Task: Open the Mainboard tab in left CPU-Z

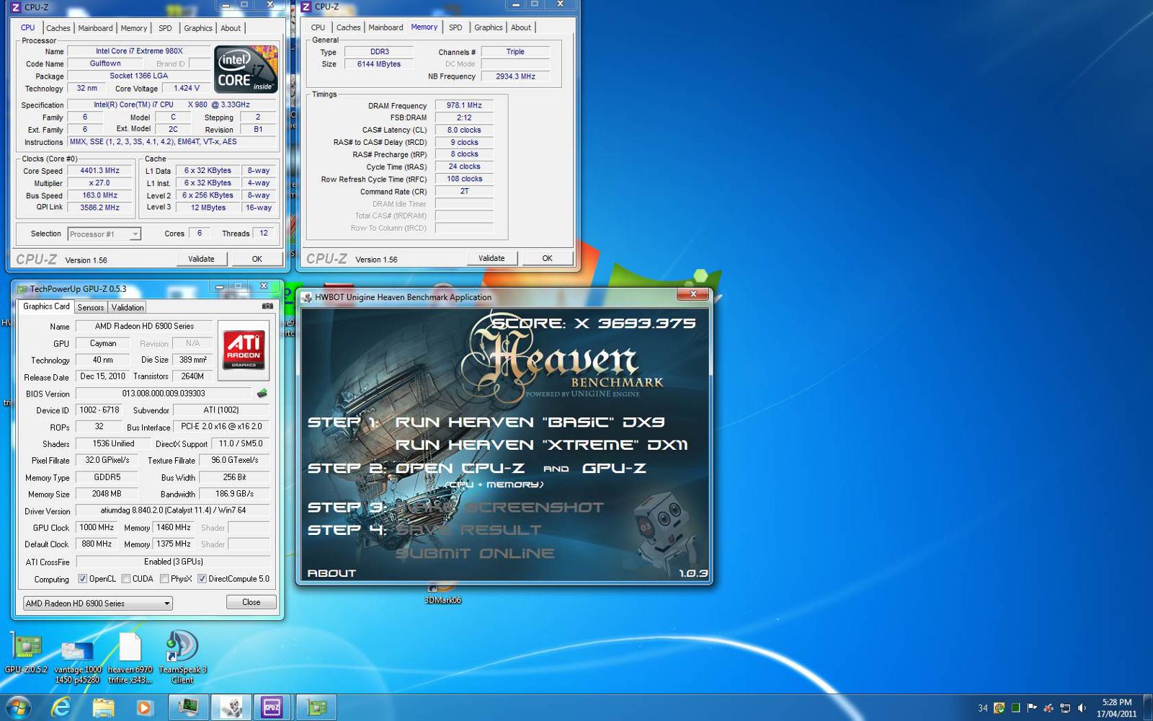Action: pos(95,28)
